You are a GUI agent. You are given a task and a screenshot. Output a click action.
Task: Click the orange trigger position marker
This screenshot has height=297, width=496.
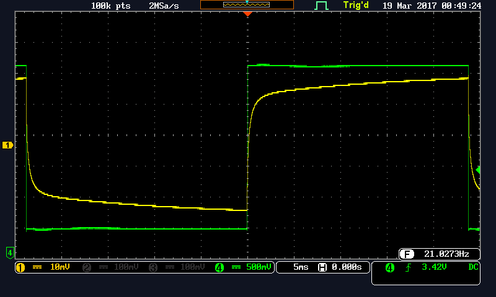247,14
